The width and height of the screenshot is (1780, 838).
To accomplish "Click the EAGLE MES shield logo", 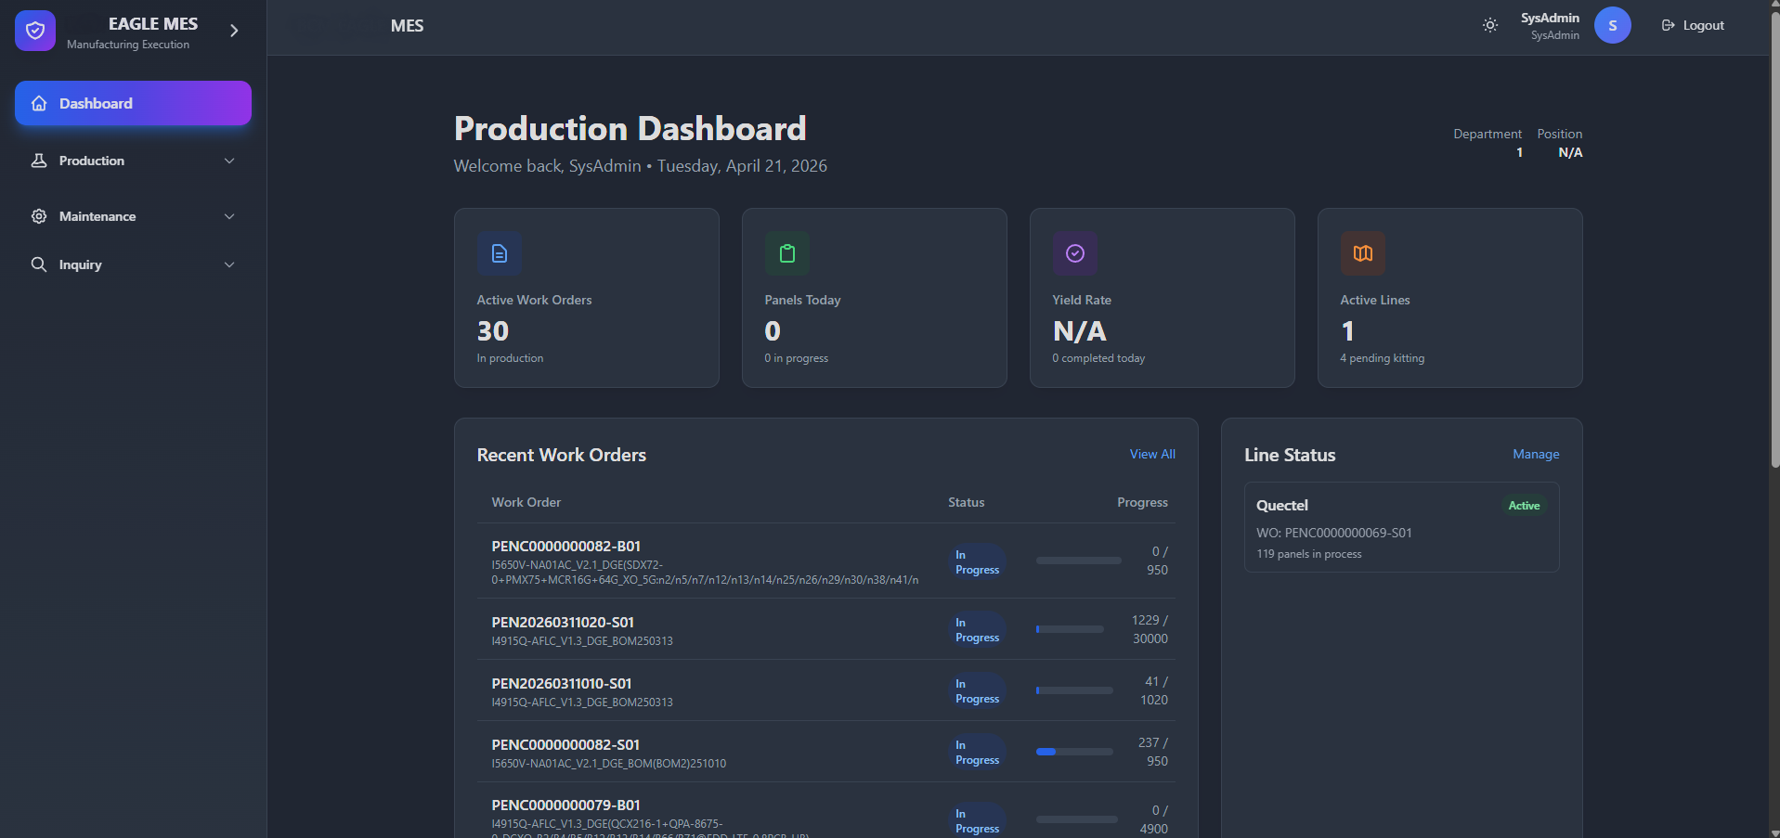I will (x=35, y=31).
